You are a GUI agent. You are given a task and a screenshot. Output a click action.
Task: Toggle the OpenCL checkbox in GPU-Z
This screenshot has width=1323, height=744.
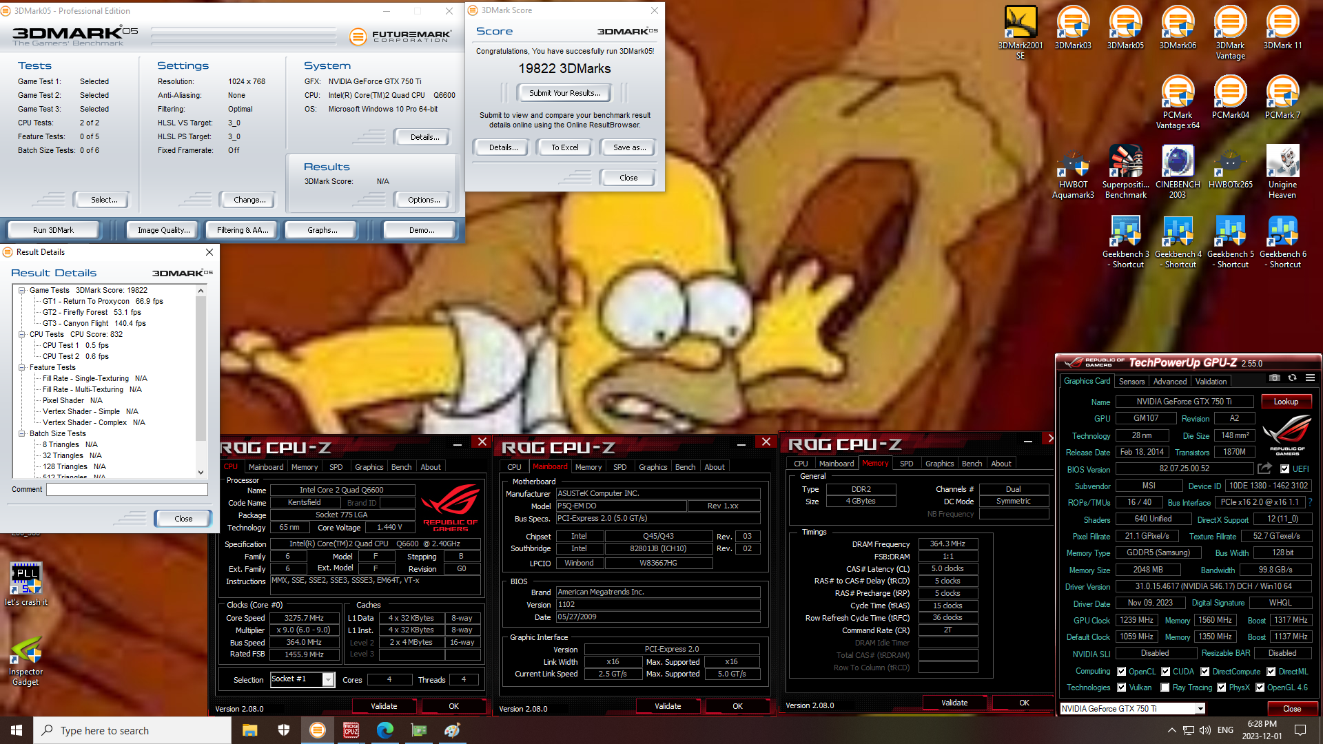[1121, 672]
